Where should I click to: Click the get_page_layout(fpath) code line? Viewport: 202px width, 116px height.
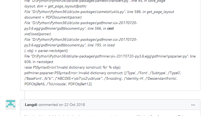(55, 6)
